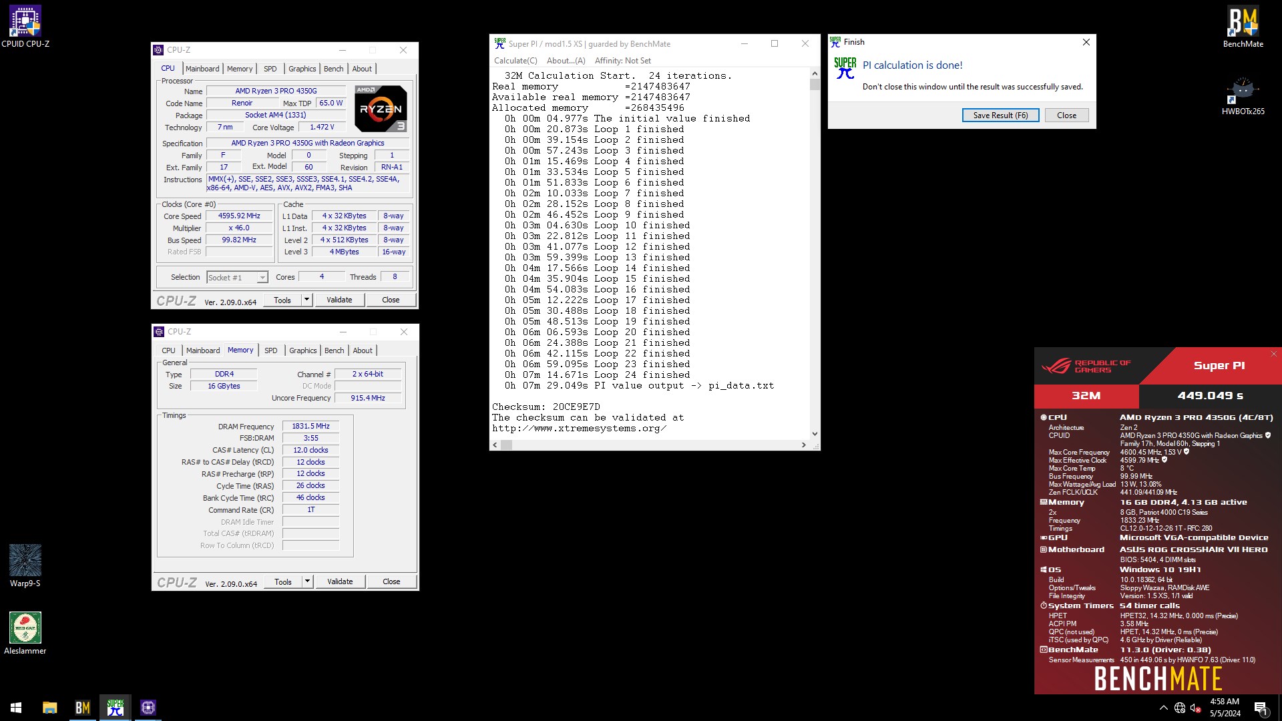Close the BenchMate result overlay
Viewport: 1282px width, 721px height.
(x=1274, y=354)
